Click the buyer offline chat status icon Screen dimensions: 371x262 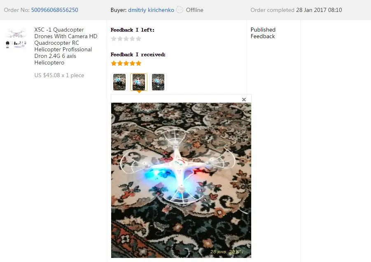tap(180, 10)
